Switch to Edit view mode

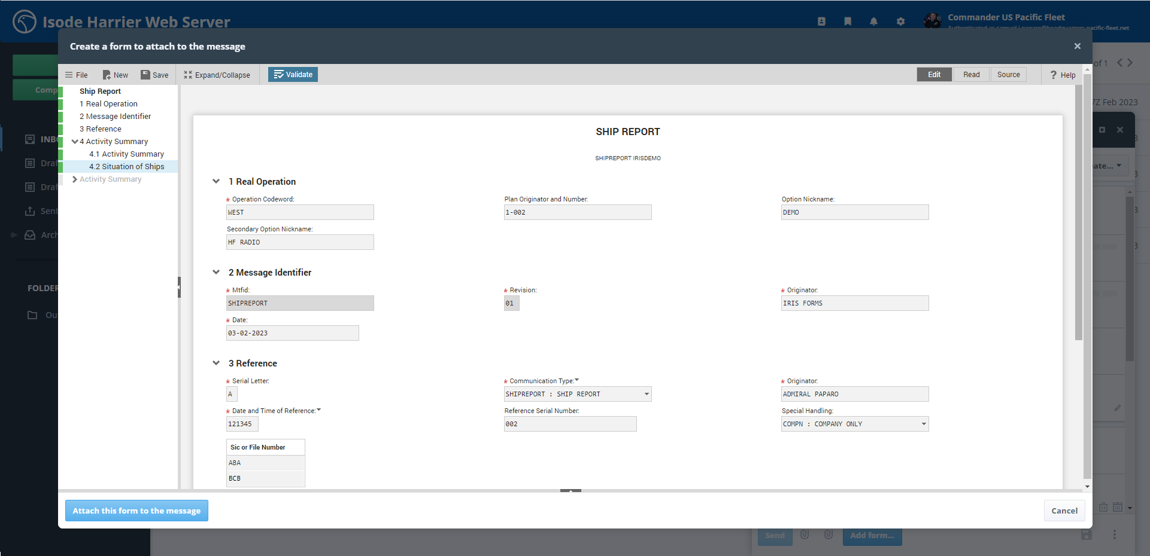[934, 75]
